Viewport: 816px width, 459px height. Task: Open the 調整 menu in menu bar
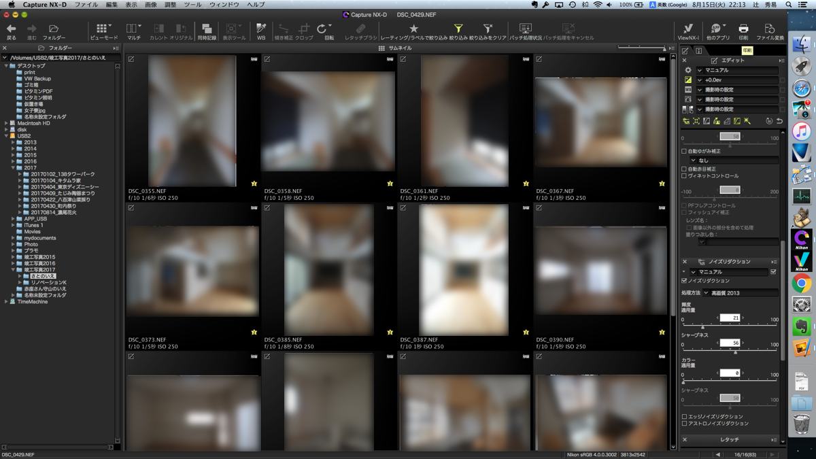(170, 5)
